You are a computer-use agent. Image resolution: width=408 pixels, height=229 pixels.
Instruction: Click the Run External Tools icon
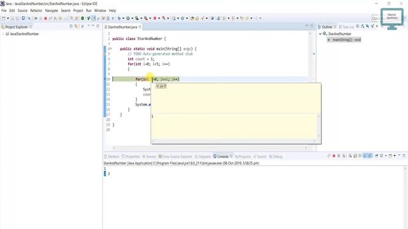point(146,18)
